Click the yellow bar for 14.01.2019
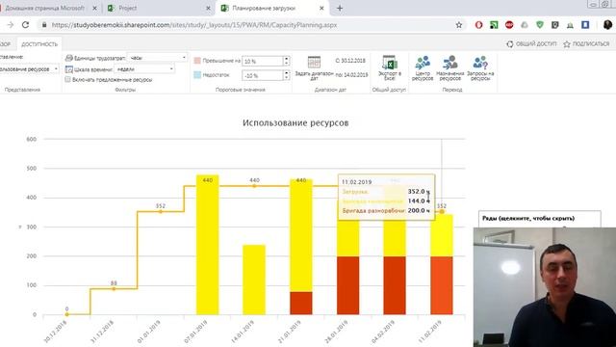Viewport: 616px width, 347px height. (x=254, y=280)
